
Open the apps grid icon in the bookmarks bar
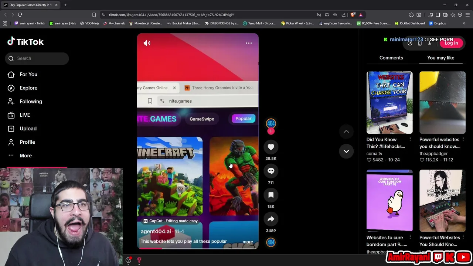point(5,23)
